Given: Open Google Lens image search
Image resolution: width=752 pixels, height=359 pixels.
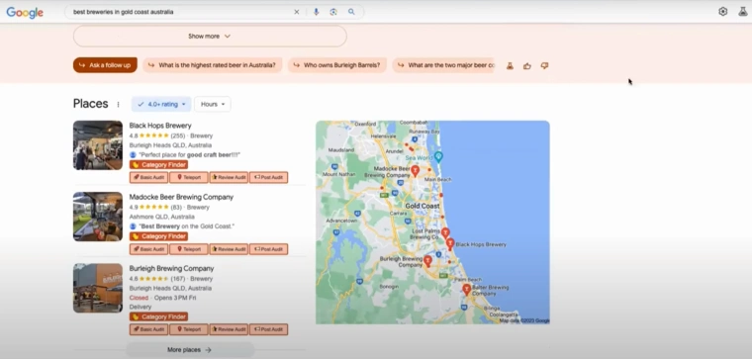Looking at the screenshot, I should click(x=333, y=12).
